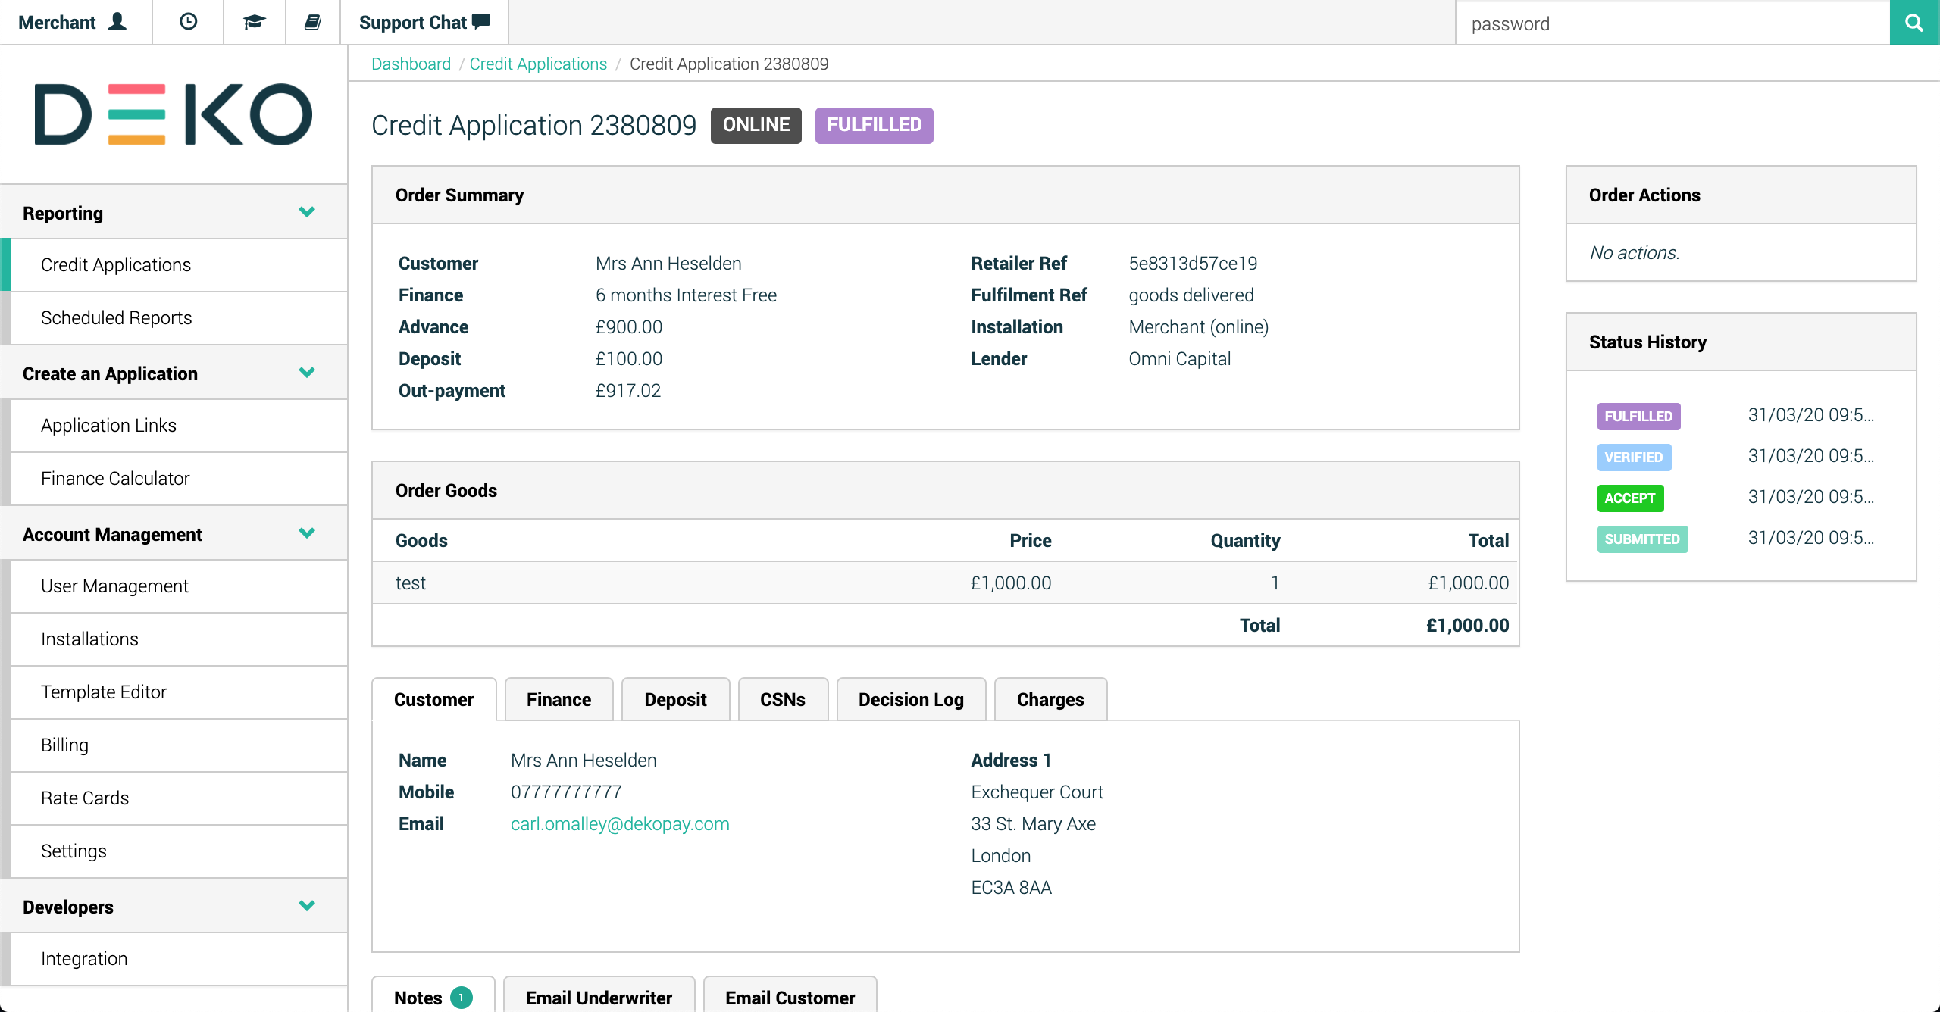Click the clock history icon in top bar

pyautogui.click(x=188, y=22)
